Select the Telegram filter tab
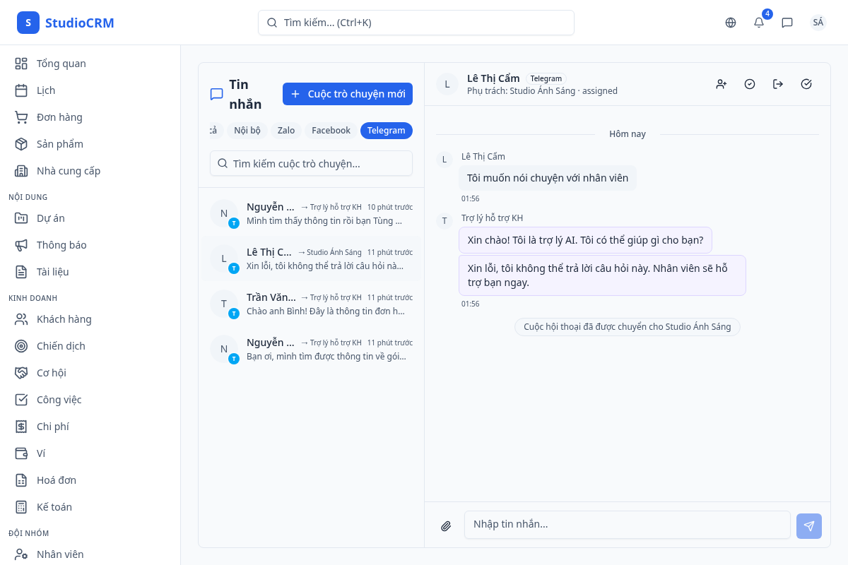This screenshot has width=848, height=565. pos(386,131)
